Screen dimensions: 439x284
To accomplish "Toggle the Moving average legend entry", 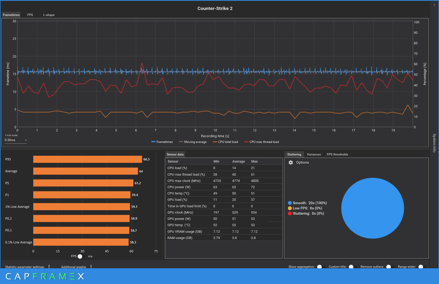I will tap(193, 142).
